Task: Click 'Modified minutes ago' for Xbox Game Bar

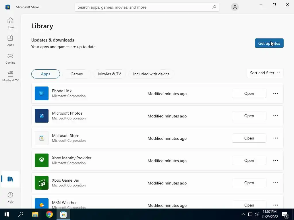Action: (x=167, y=183)
